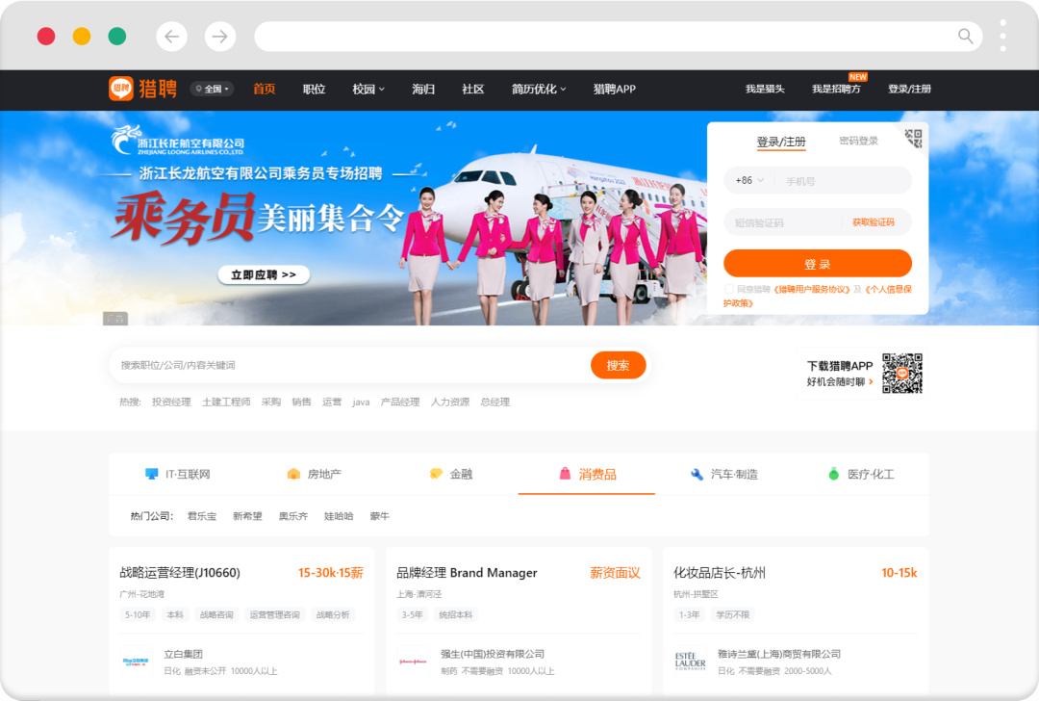Select the 金融 industry tab
Screen dimensions: 1039x701
pyautogui.click(x=450, y=474)
